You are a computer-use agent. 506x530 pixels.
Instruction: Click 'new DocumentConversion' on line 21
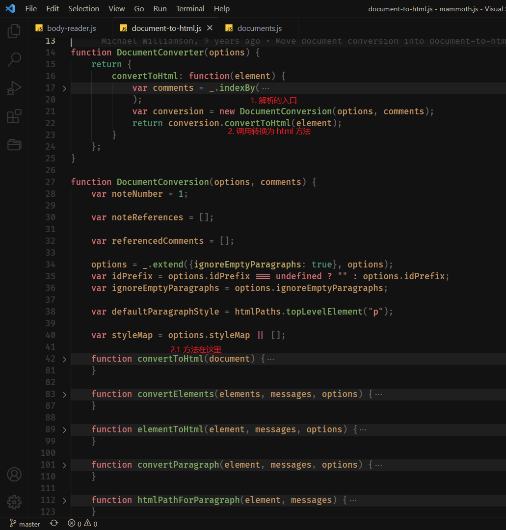tap(275, 111)
